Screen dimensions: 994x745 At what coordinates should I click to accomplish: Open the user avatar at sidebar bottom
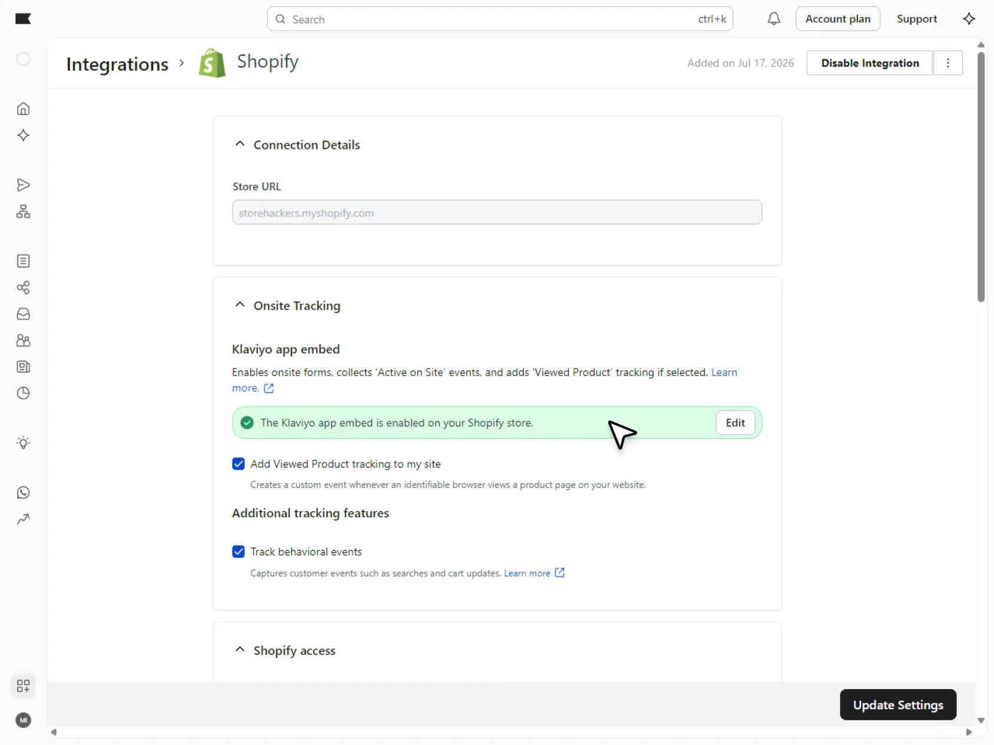[x=23, y=720]
